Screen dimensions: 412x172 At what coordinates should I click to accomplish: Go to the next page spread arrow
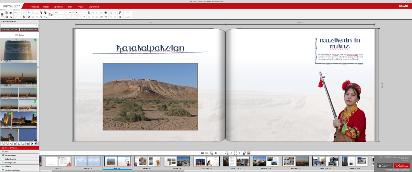pos(240,153)
